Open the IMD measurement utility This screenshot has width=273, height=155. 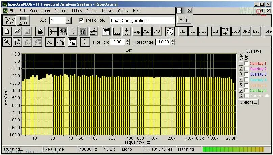236,31
